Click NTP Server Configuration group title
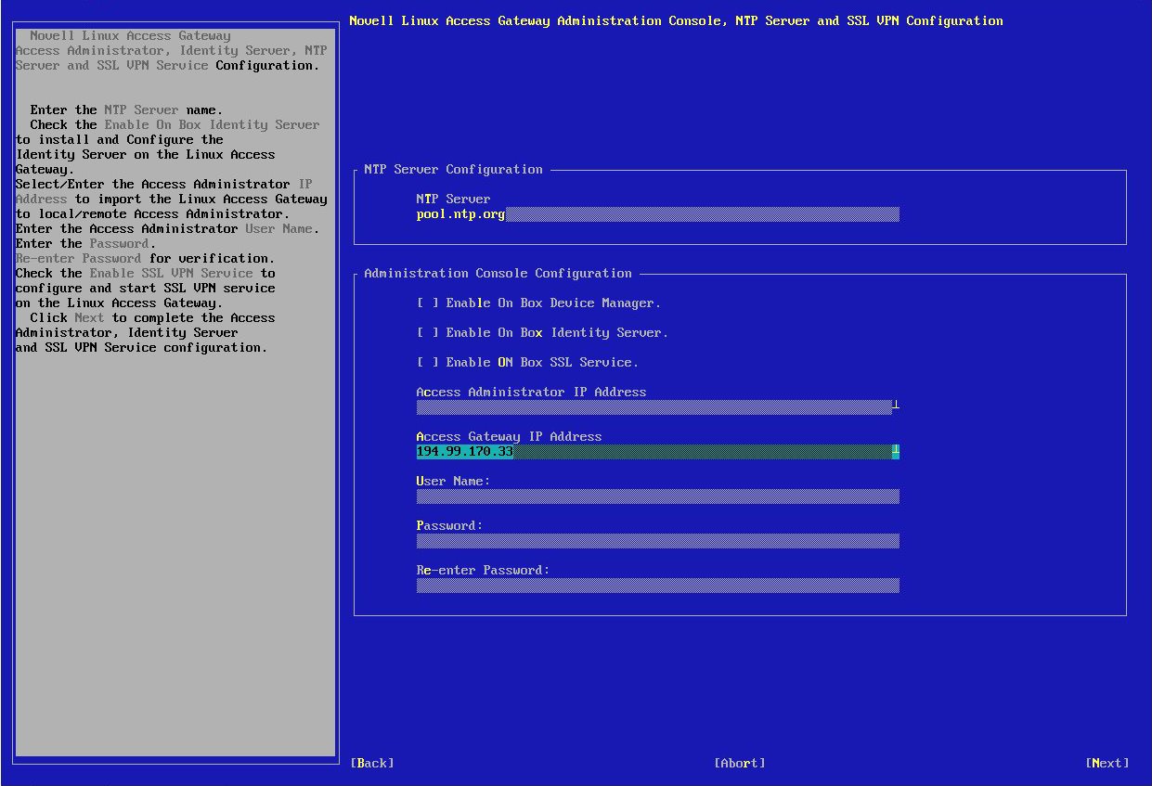The height and width of the screenshot is (786, 1152). [453, 170]
